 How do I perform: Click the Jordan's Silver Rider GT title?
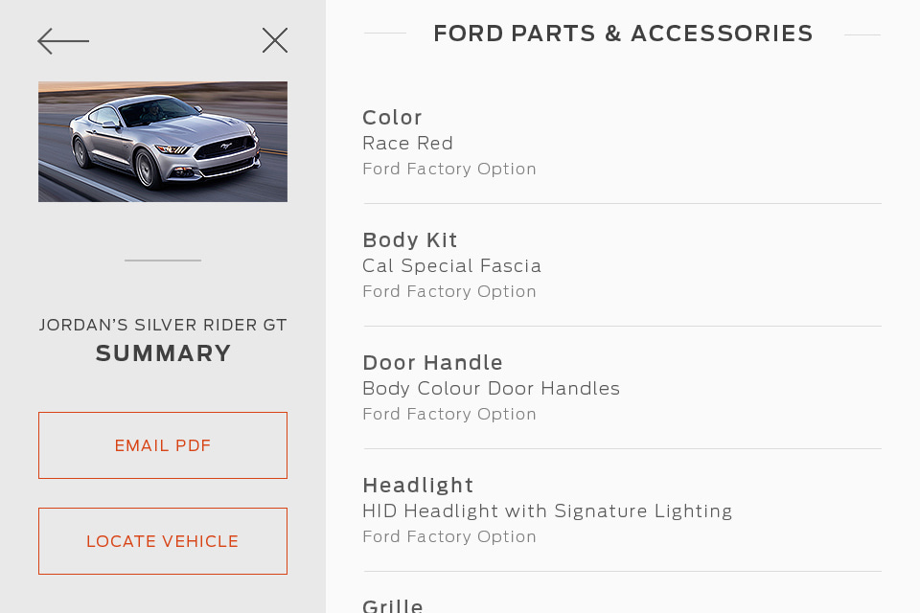163,326
